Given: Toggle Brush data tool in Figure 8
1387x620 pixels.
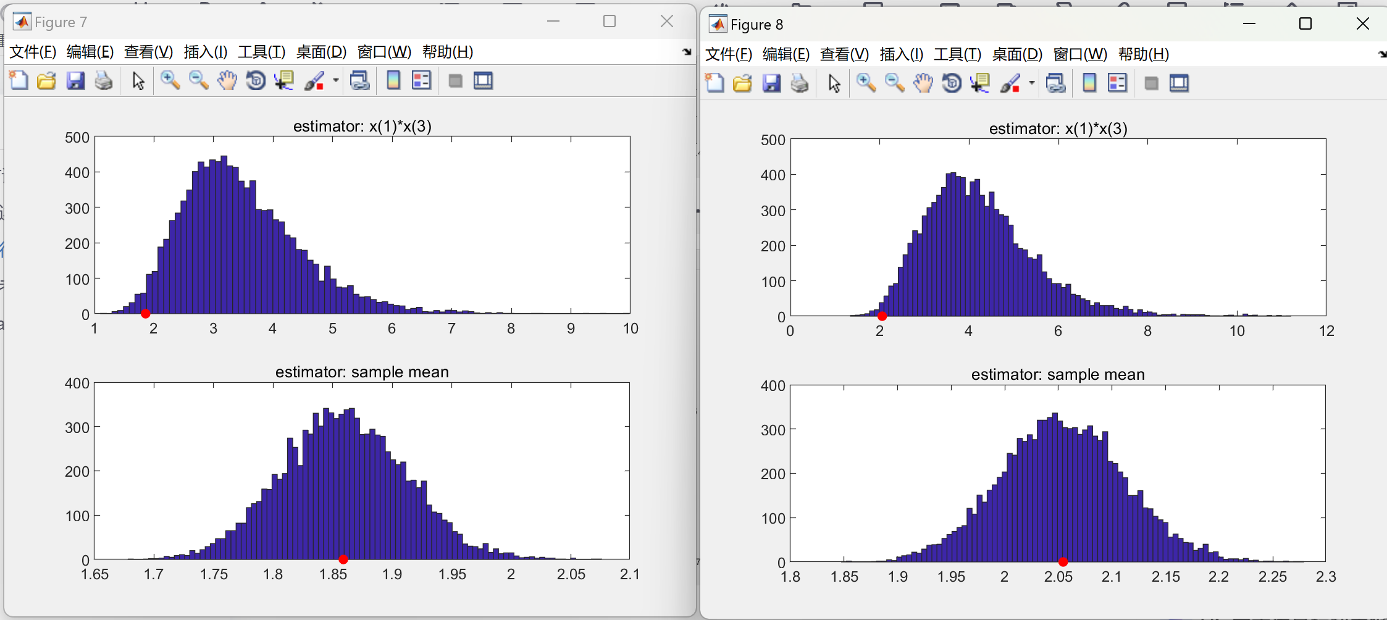Looking at the screenshot, I should [x=1010, y=83].
